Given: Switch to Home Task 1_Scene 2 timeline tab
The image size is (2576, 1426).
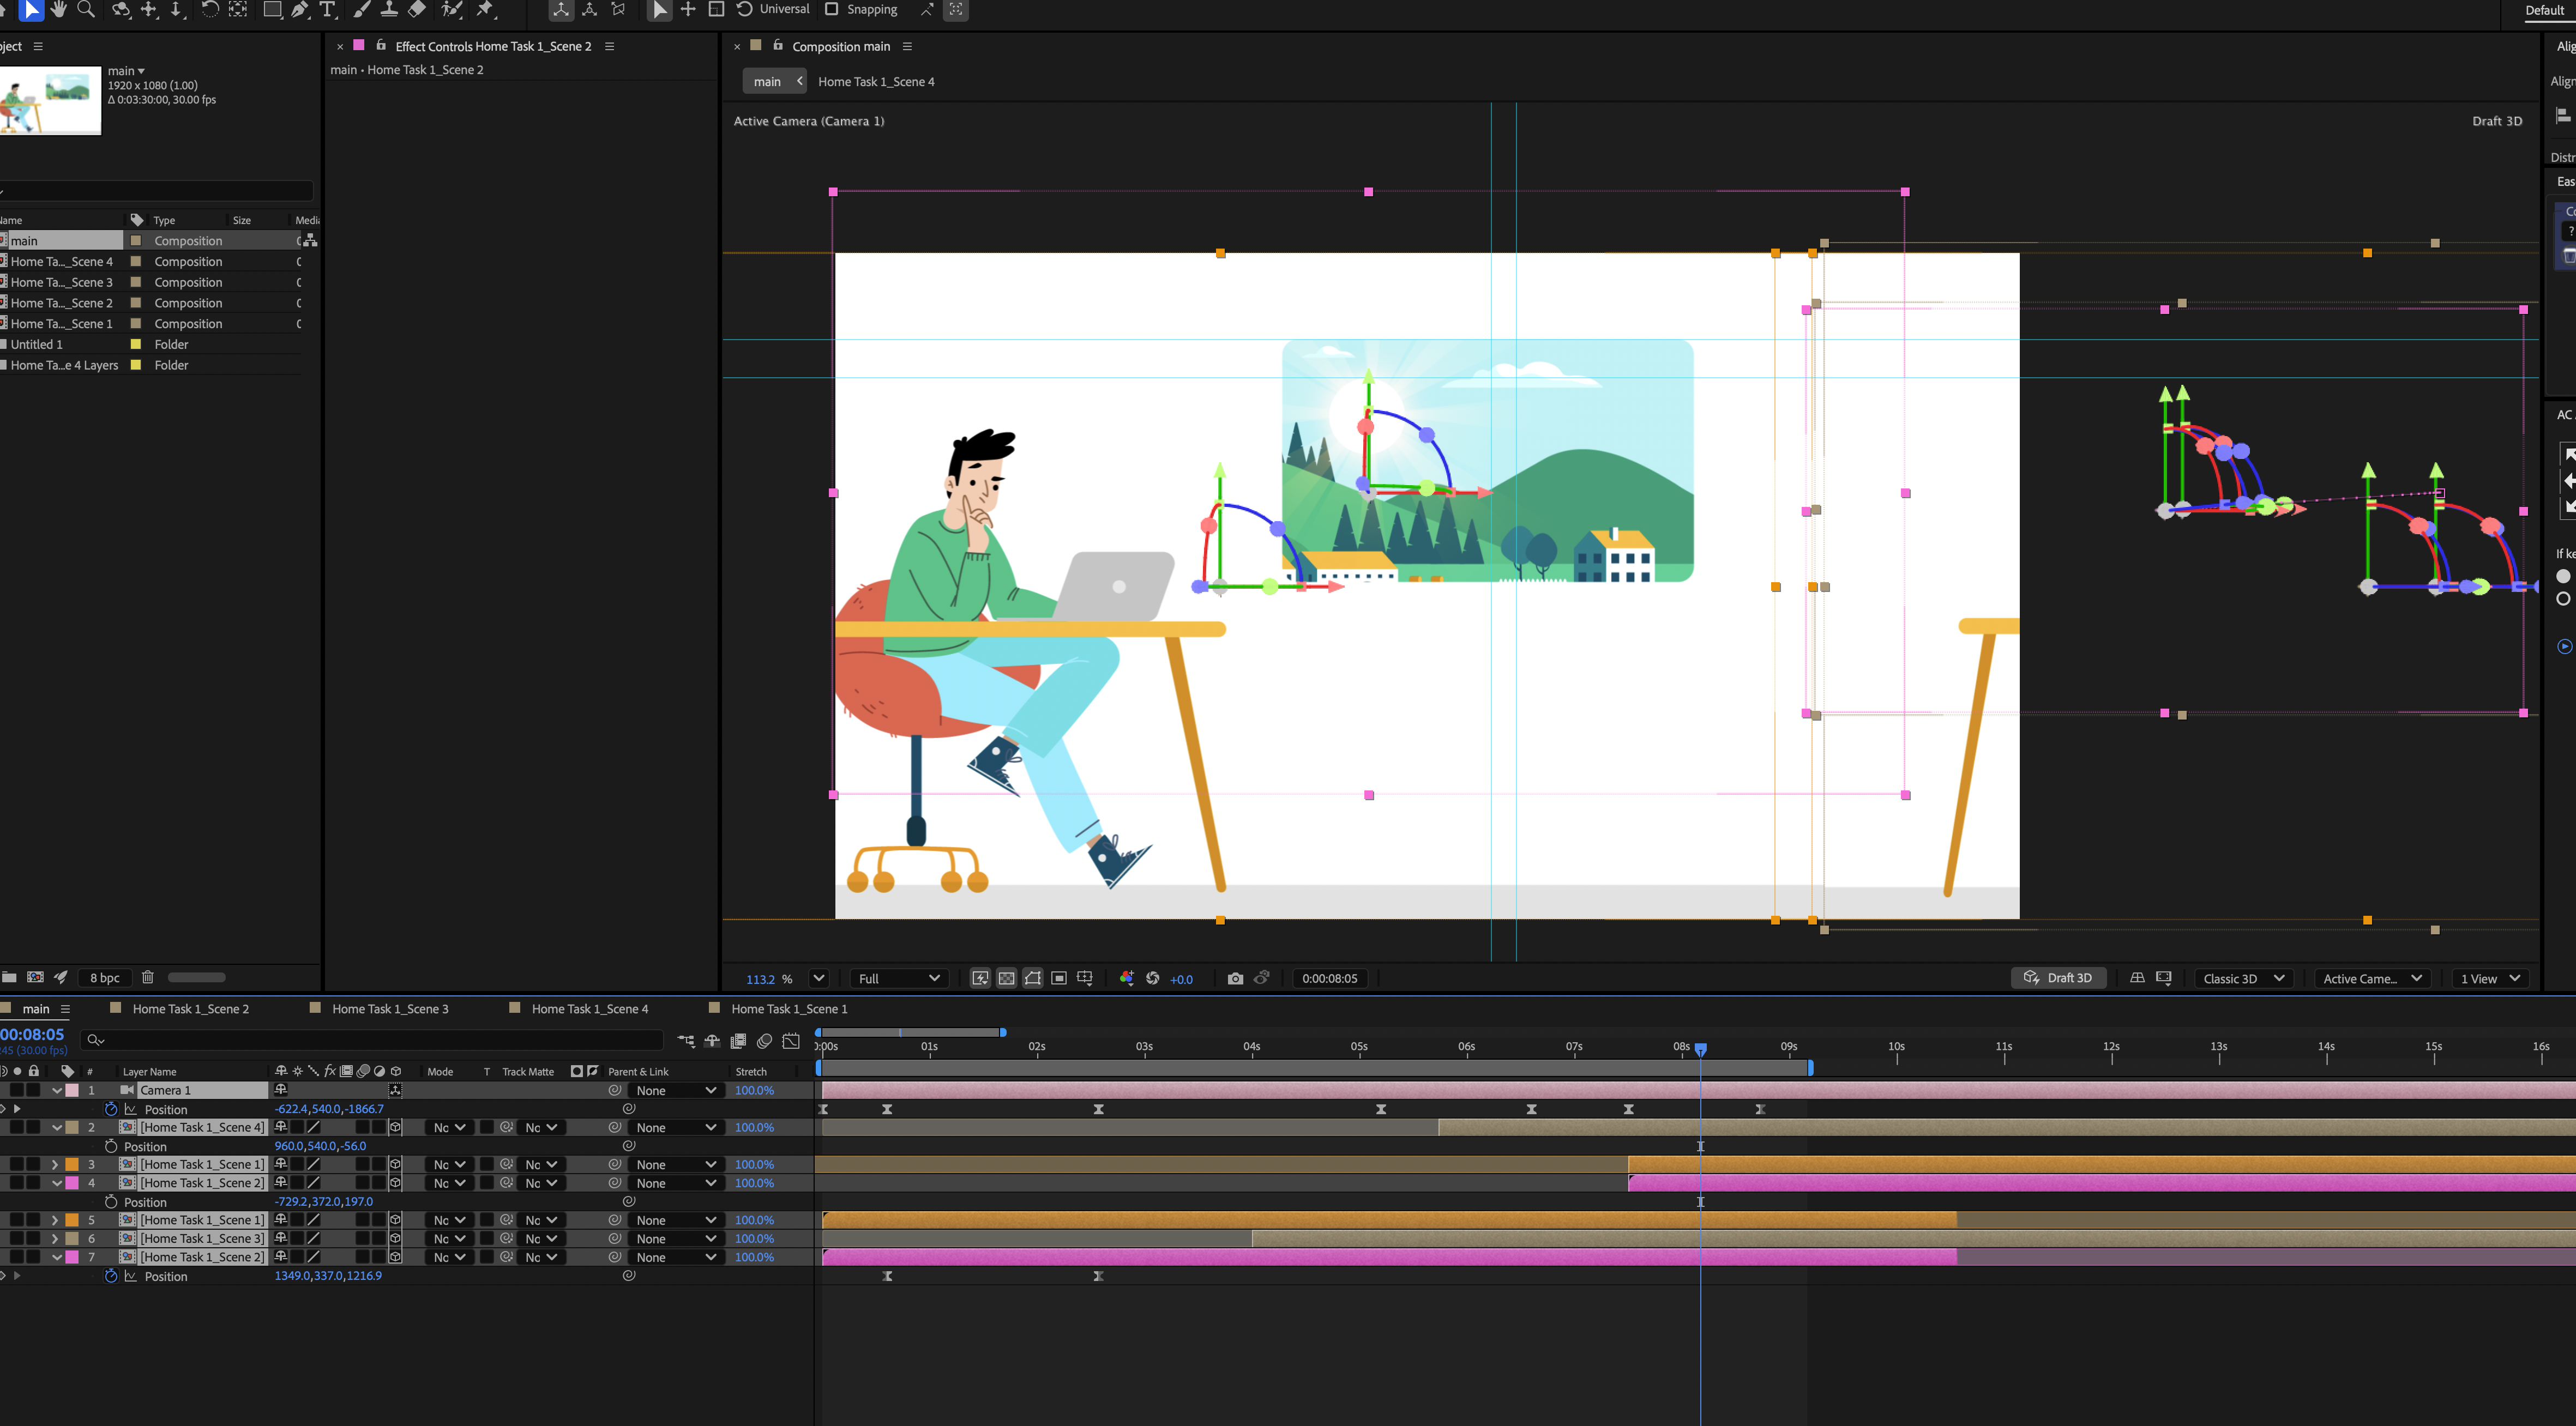Looking at the screenshot, I should pos(190,1010).
